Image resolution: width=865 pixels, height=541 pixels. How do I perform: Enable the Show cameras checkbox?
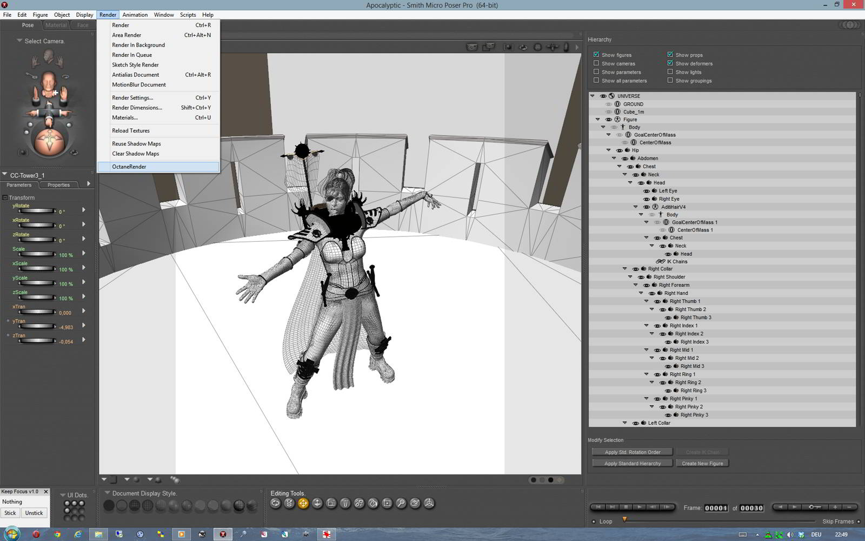[596, 63]
